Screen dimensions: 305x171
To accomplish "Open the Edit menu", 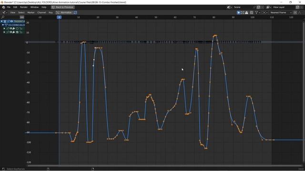I will pyautogui.click(x=15, y=7).
